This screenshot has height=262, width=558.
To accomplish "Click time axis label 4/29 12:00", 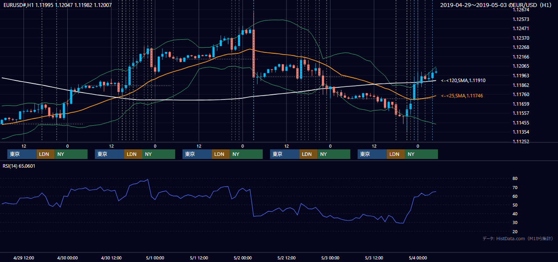I will [x=24, y=258].
